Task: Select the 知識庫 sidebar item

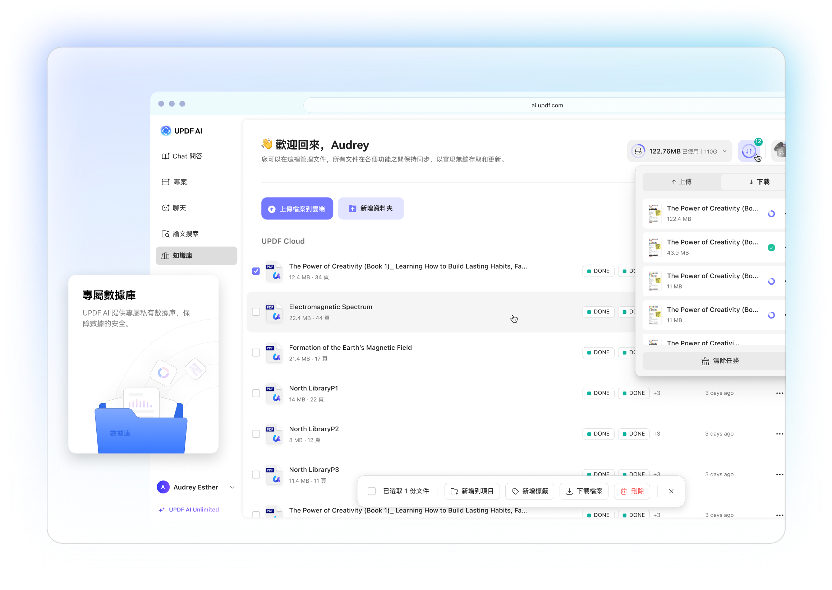Action: click(196, 256)
